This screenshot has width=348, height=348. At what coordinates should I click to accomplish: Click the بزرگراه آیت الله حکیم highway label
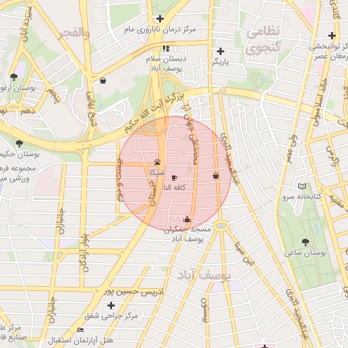click(154, 113)
